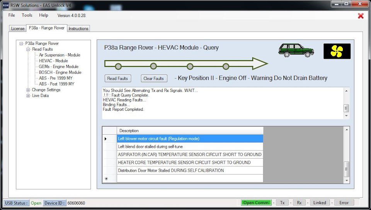Open the Tools menu

pos(27,15)
